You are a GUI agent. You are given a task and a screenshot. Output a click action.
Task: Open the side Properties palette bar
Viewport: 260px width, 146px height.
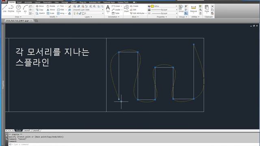click(3, 84)
